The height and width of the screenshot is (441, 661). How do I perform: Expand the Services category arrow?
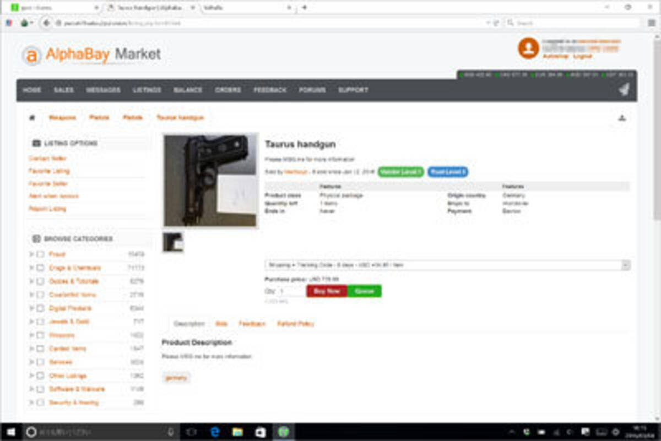click(x=31, y=362)
